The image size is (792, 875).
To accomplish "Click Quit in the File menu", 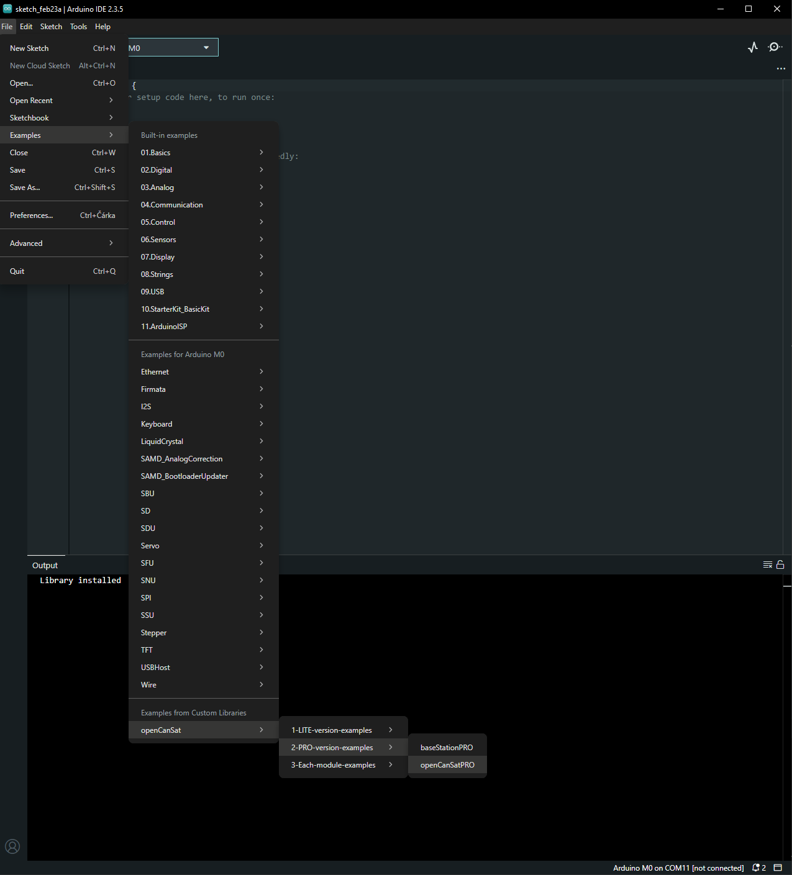I will point(64,271).
